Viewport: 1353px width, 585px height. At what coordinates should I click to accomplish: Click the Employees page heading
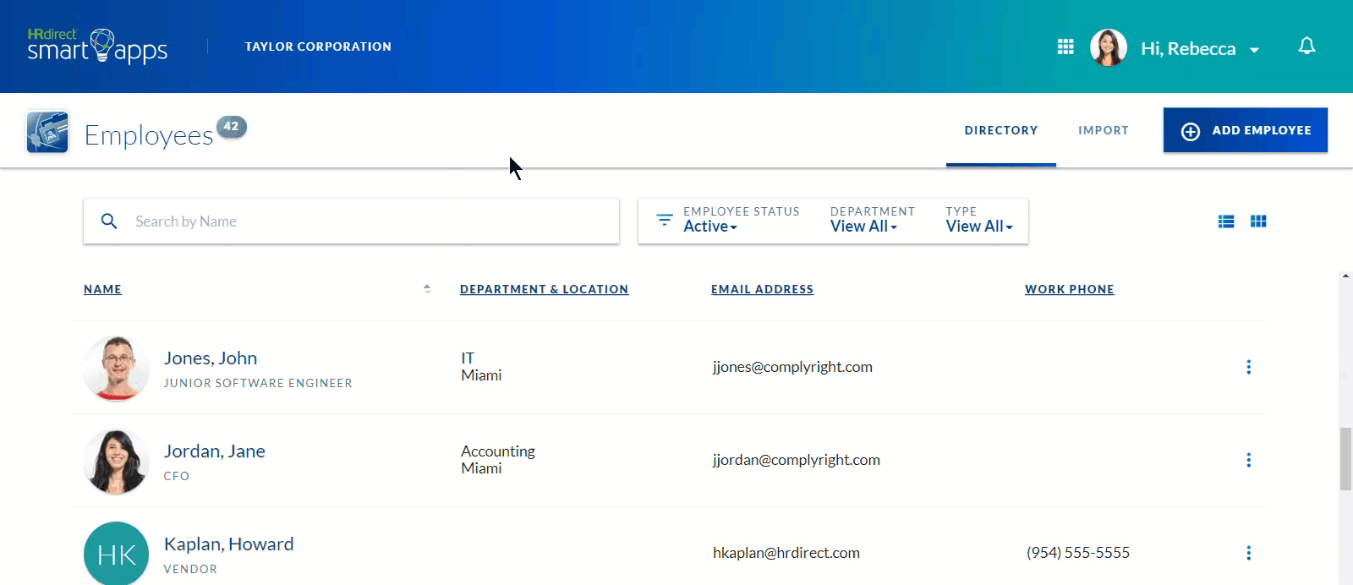149,135
